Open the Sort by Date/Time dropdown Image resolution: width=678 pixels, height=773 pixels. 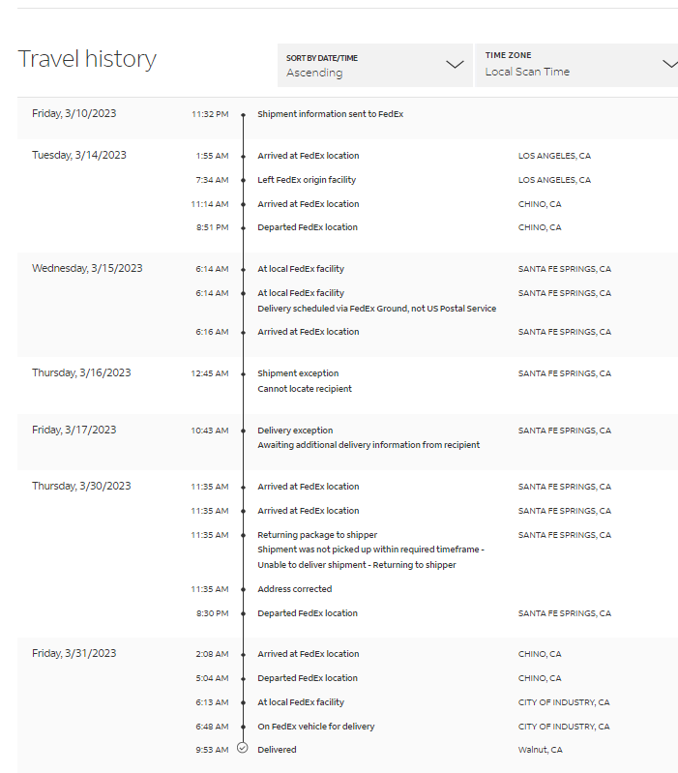click(373, 65)
